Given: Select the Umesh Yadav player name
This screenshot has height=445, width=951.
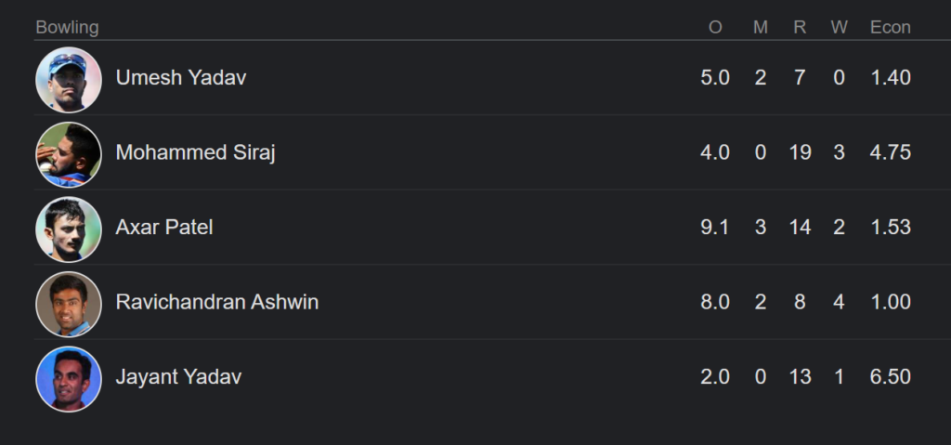Looking at the screenshot, I should click(181, 78).
